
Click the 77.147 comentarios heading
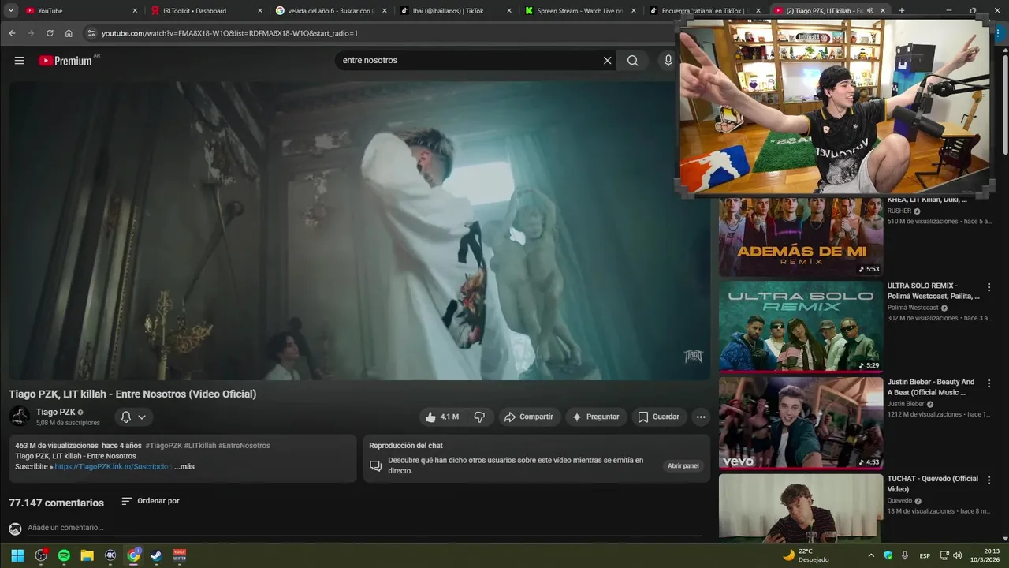(56, 503)
